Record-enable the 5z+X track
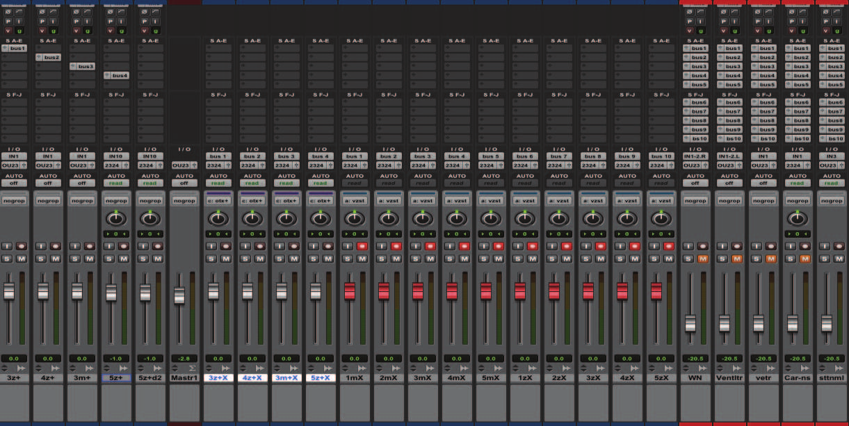The height and width of the screenshot is (426, 849). 328,246
